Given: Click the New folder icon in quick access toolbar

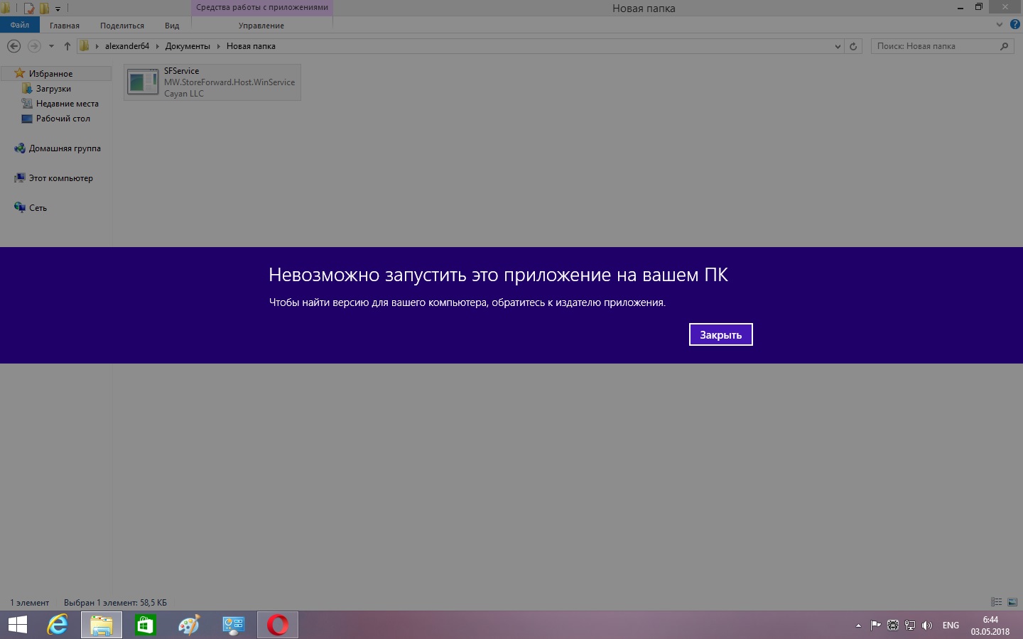Looking at the screenshot, I should 44,9.
